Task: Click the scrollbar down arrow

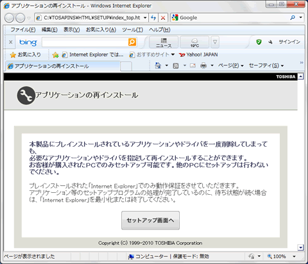Action: 300,247
